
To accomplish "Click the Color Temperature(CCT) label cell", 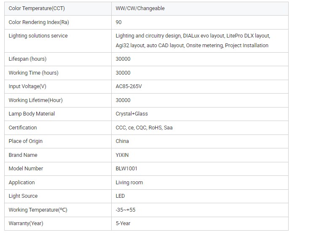I will (37, 8).
